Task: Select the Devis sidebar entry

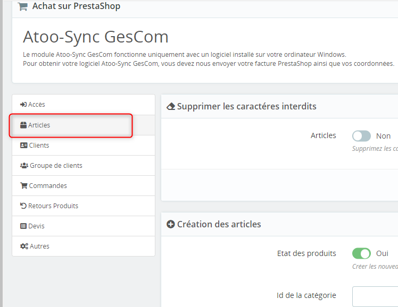Action: pos(84,226)
